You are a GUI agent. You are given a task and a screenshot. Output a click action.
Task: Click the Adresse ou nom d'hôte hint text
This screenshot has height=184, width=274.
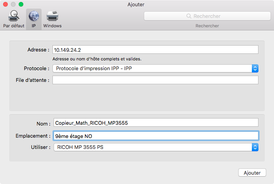click(97, 59)
